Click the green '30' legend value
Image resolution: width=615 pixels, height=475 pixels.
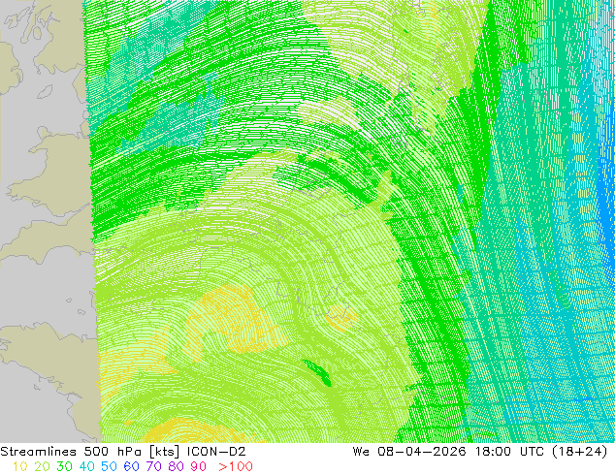click(x=64, y=466)
